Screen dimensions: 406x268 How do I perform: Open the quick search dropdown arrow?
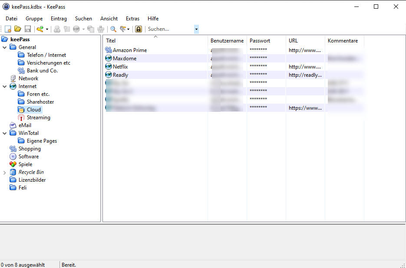tap(196, 29)
